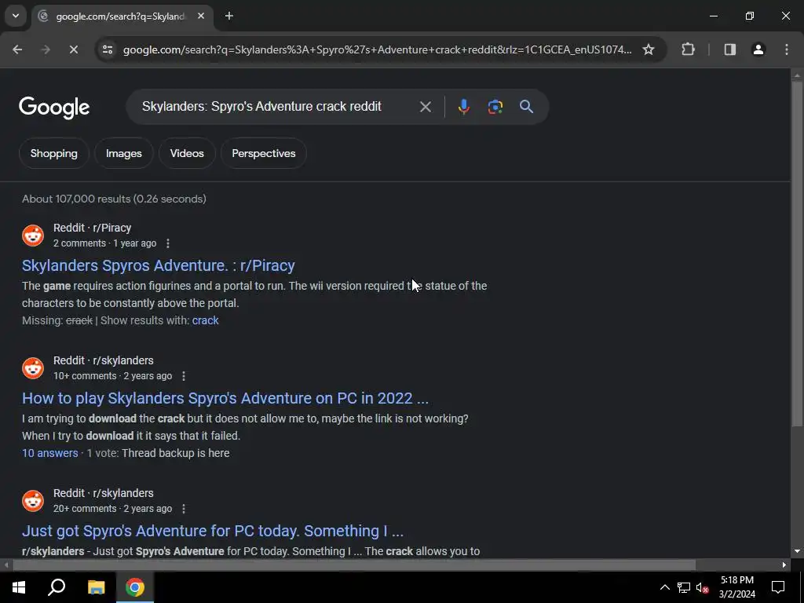This screenshot has width=804, height=603.
Task: Search by image with Google Lens
Action: tap(495, 107)
